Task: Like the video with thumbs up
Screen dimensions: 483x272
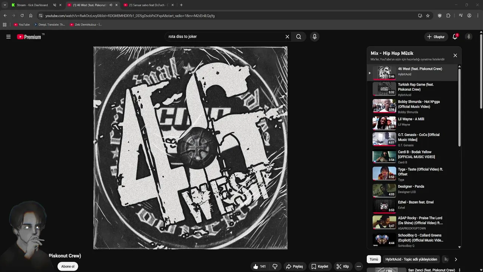Action: (x=259, y=266)
